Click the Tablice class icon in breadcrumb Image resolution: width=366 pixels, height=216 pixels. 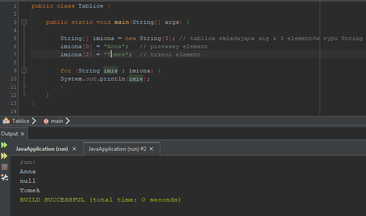tap(6, 121)
